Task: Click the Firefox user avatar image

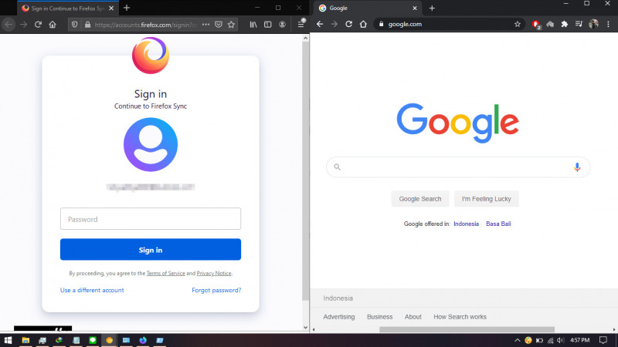Action: (151, 144)
